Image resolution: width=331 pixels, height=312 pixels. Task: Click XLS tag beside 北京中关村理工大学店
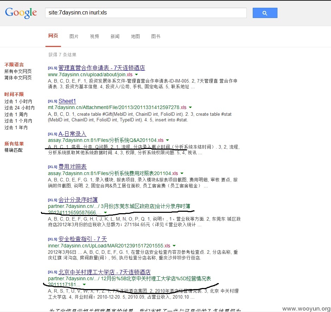point(53,272)
